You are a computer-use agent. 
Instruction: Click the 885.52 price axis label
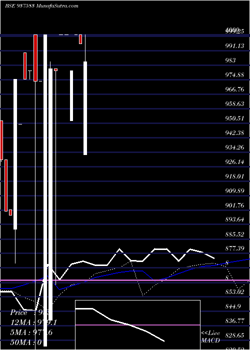point(234,234)
